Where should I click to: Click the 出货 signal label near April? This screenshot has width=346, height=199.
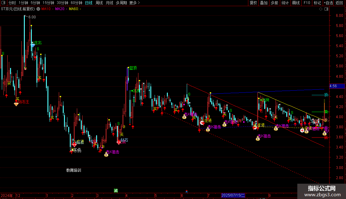coord(137,91)
